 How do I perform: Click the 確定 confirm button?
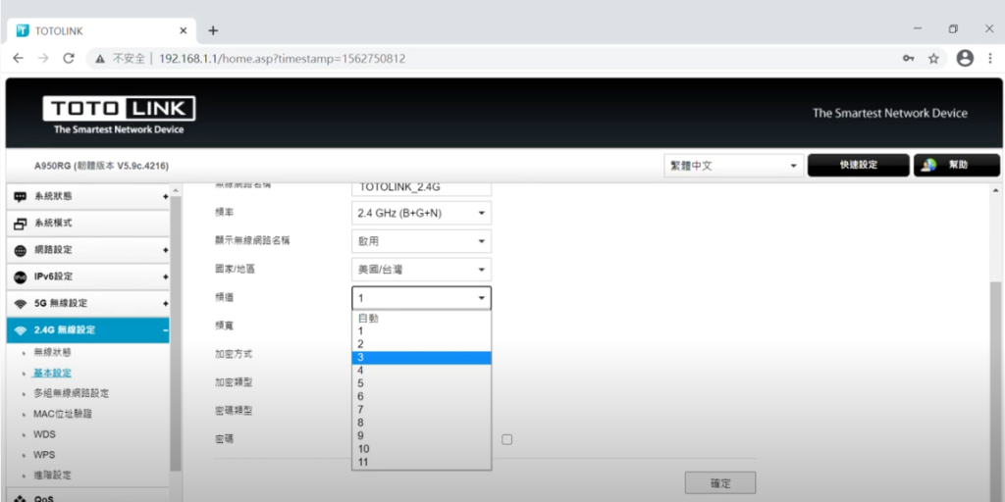click(x=720, y=482)
